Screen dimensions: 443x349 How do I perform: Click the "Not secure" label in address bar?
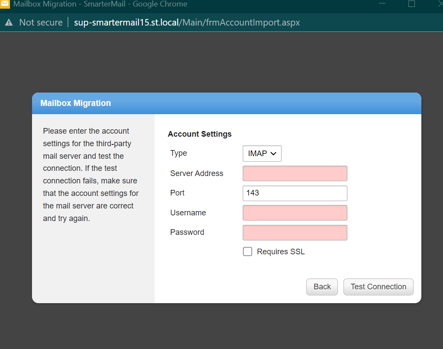(x=41, y=22)
